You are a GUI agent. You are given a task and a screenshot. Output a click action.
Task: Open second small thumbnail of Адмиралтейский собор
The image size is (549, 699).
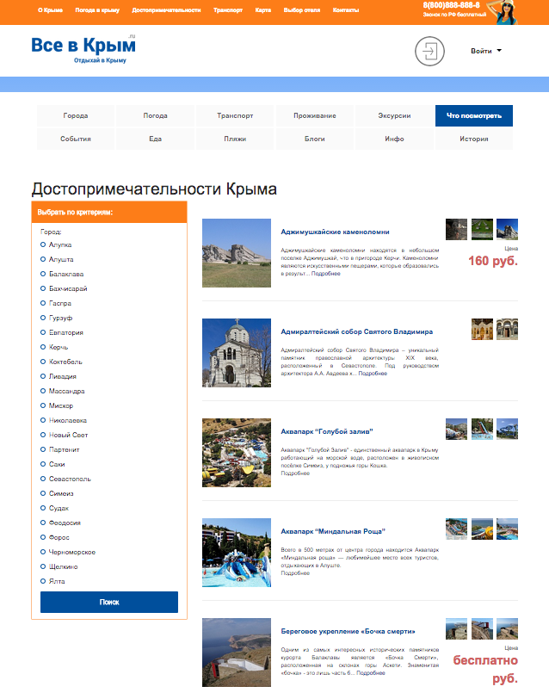pyautogui.click(x=507, y=329)
